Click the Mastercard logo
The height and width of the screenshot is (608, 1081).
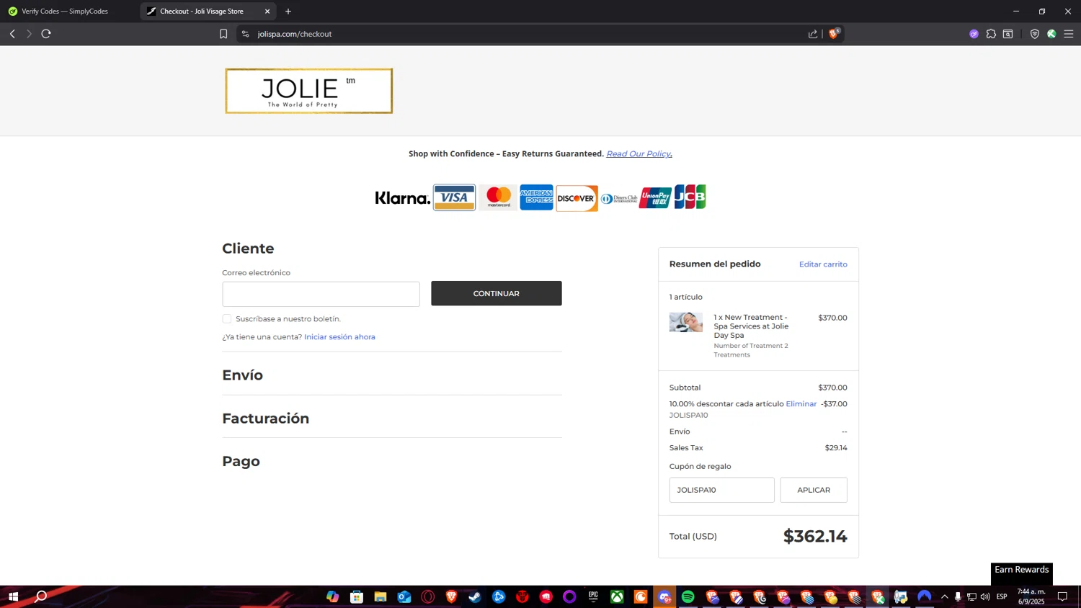[x=499, y=197]
